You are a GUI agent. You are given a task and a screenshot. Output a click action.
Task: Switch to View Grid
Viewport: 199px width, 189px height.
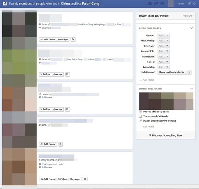(188, 16)
